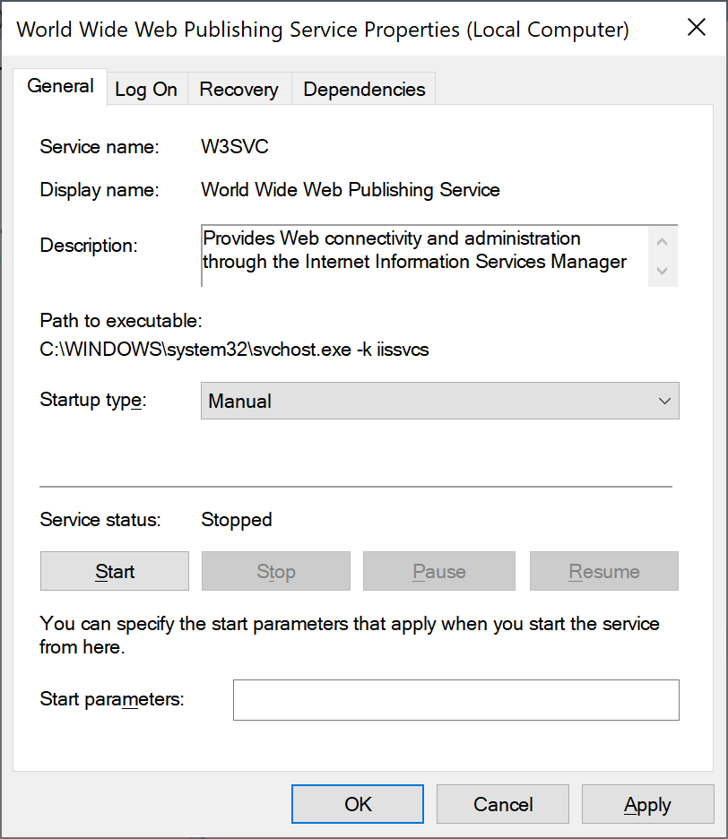Close the service properties dialog

tap(697, 27)
